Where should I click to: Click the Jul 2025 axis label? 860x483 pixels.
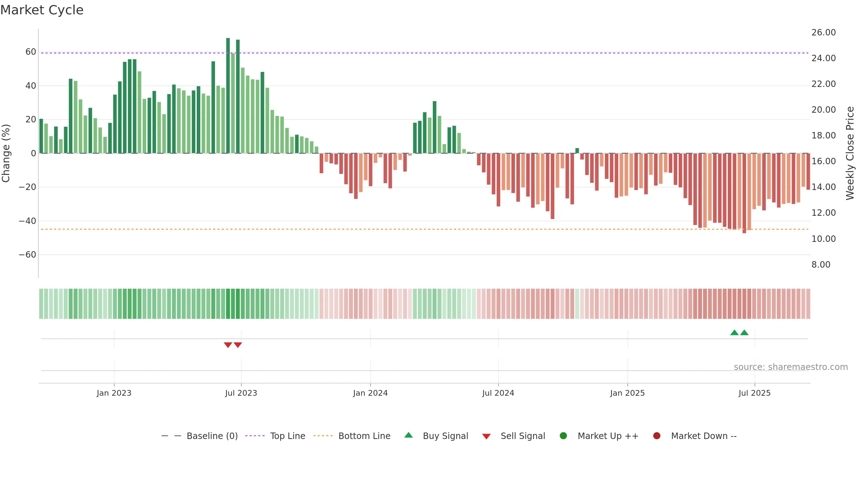coord(755,393)
